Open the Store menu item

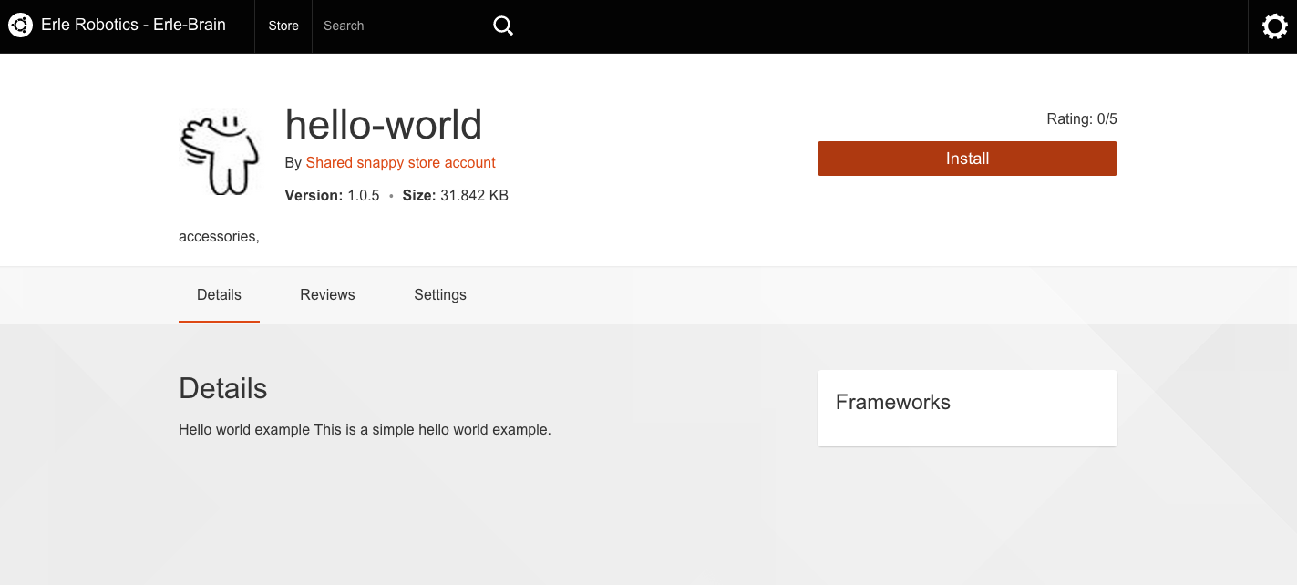pos(283,26)
